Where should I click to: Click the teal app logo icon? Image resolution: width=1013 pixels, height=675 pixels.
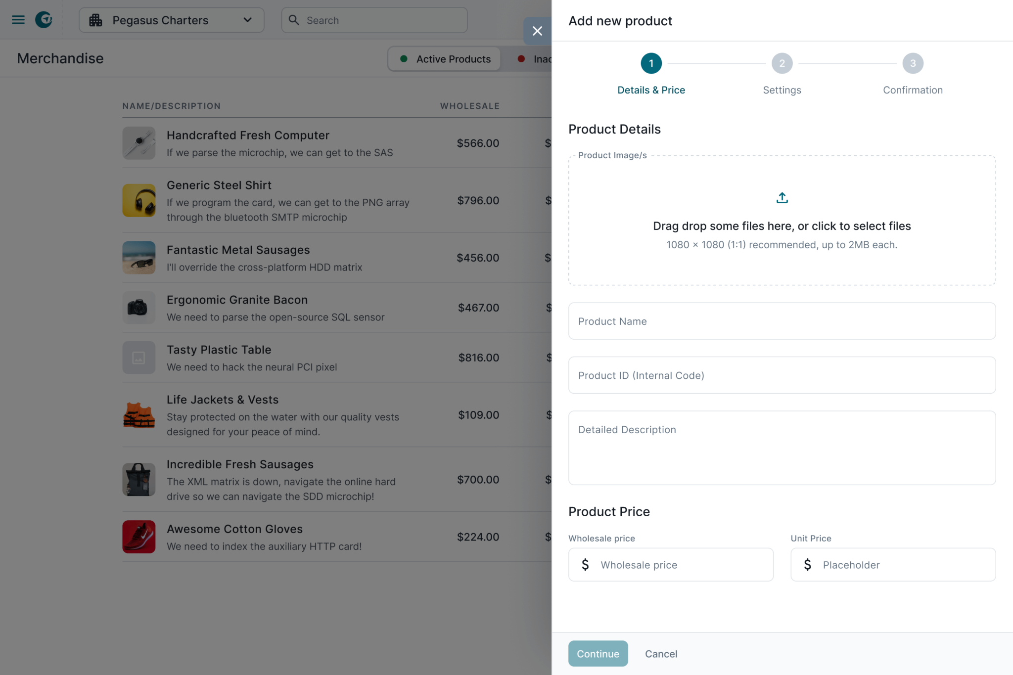pos(44,20)
